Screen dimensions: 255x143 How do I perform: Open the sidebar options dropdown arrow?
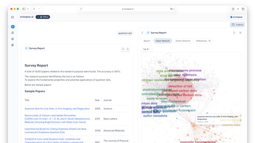28,9
